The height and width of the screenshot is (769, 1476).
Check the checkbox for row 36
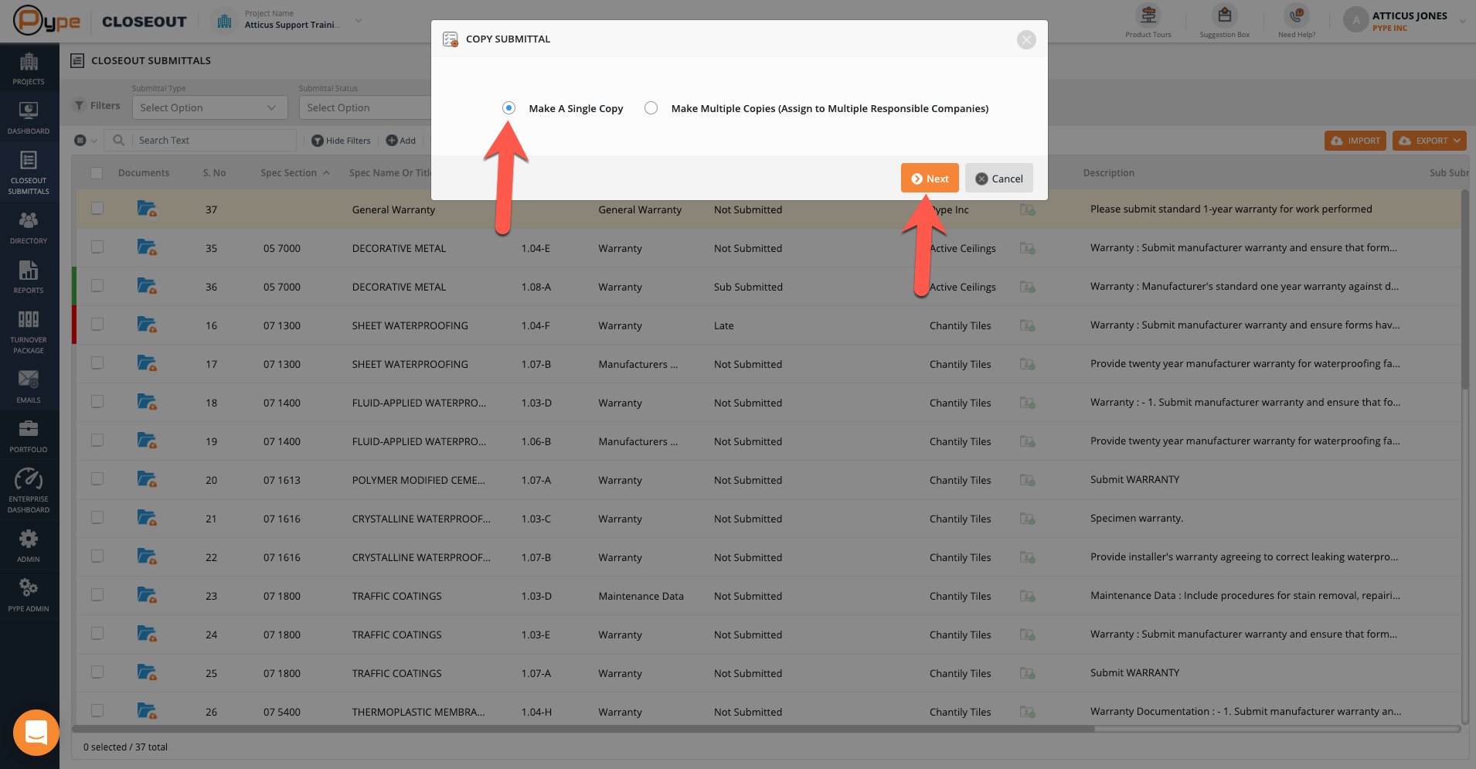pos(97,286)
